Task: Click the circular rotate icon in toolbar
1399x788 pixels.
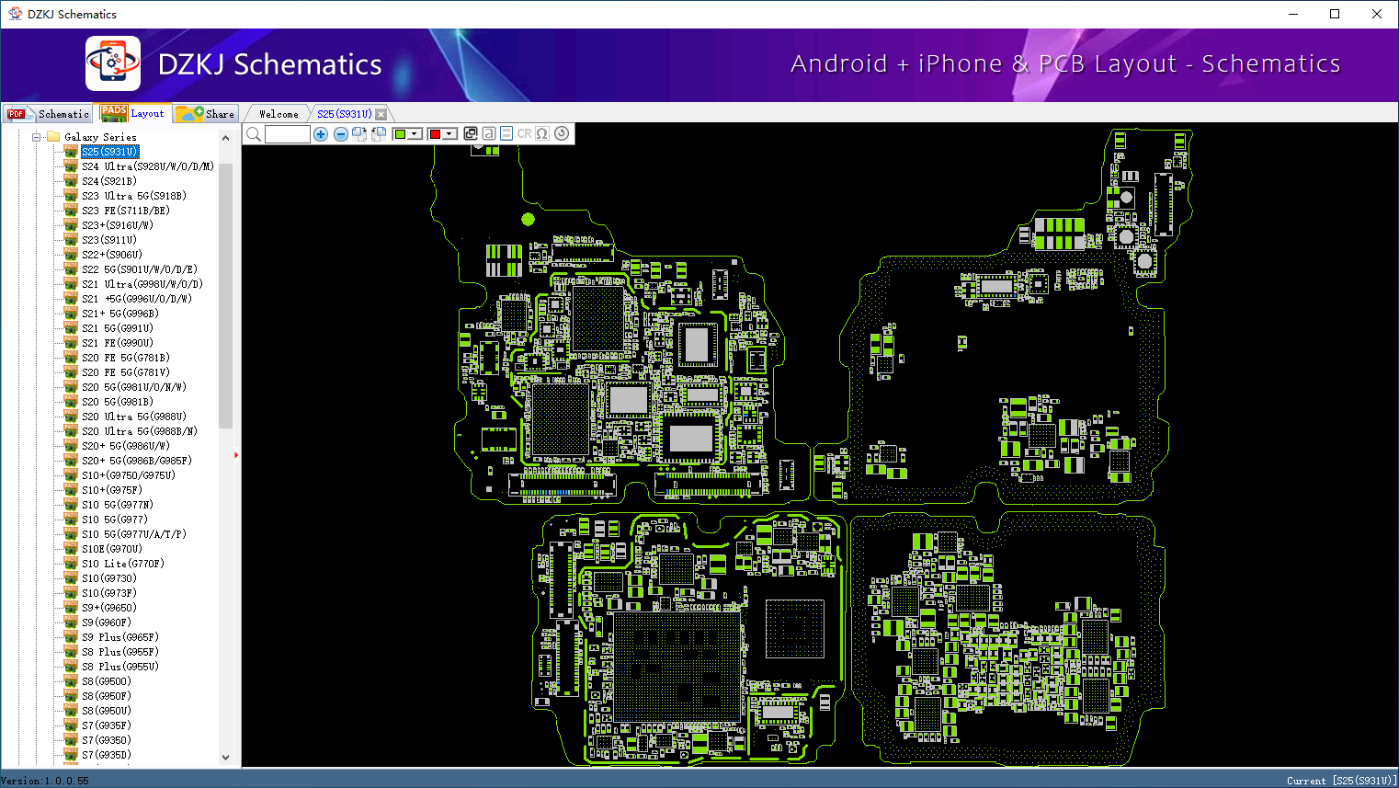Action: click(562, 133)
